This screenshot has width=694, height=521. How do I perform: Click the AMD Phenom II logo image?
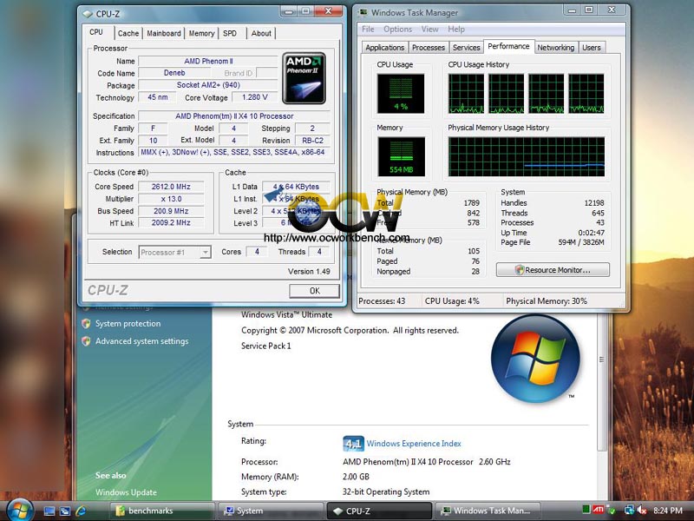(x=304, y=78)
